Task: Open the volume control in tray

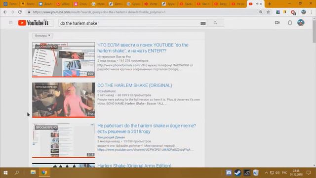Action: [x=277, y=173]
